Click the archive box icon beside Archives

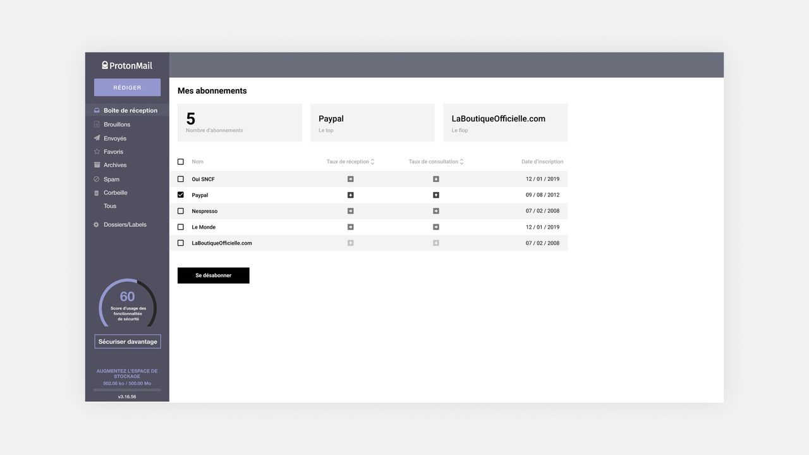(97, 165)
